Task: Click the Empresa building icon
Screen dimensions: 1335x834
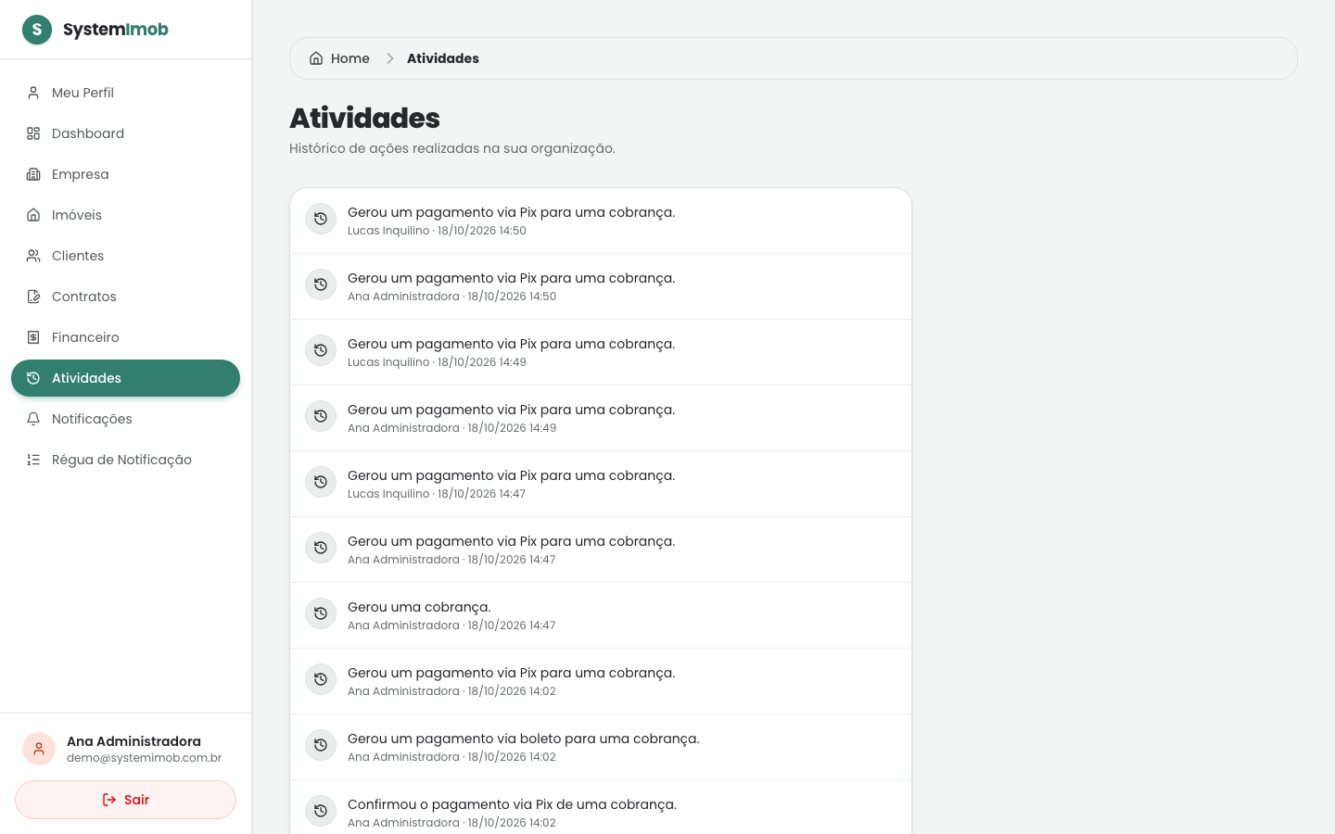Action: click(x=33, y=174)
